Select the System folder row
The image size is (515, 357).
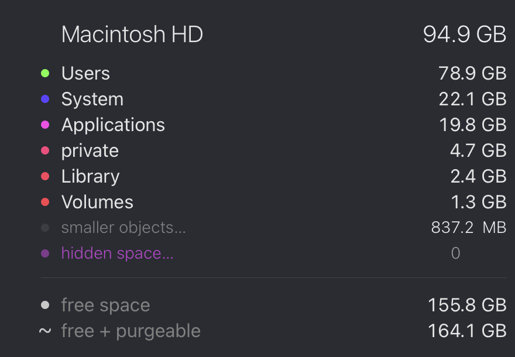pos(92,99)
